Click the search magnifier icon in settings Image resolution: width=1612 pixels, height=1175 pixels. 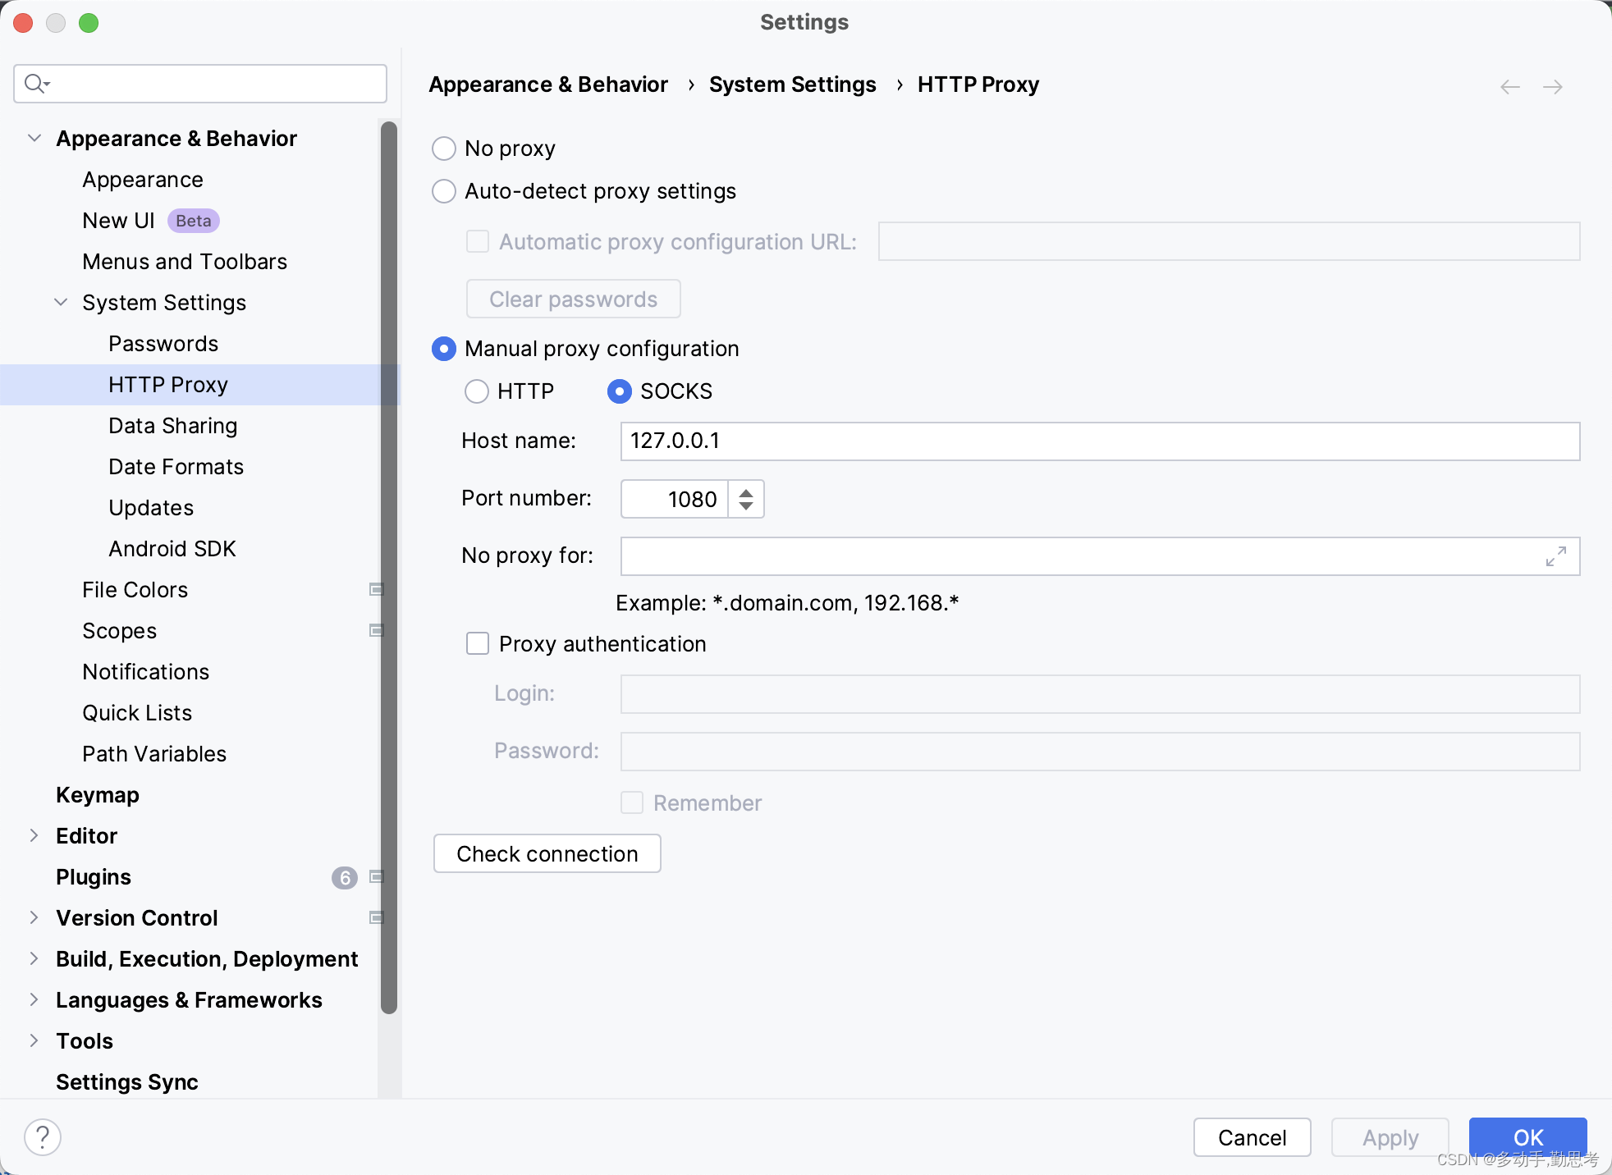pyautogui.click(x=37, y=84)
